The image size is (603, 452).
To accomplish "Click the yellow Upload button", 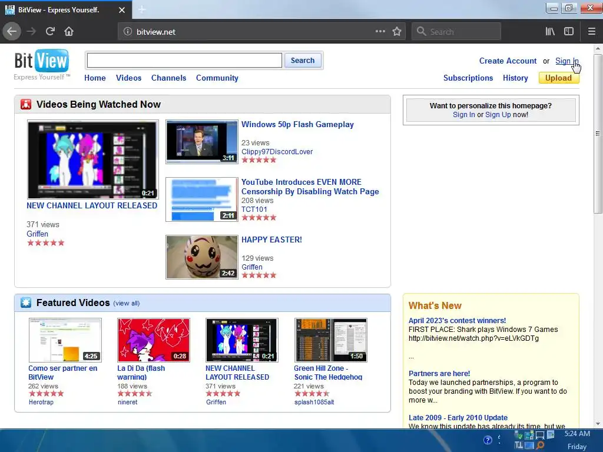I will tap(559, 78).
